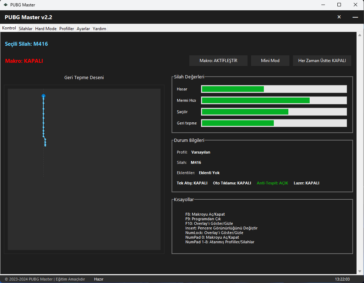This screenshot has height=283, width=364.
Task: Switch to Mini Mod
Action: pos(270,61)
